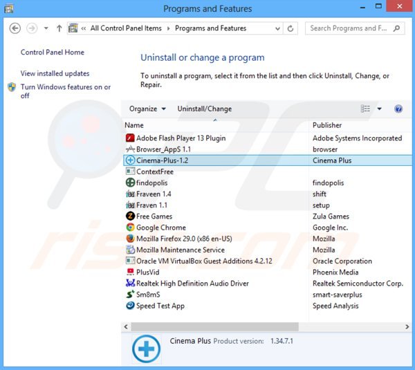Click the ContextFree program icon

pyautogui.click(x=130, y=172)
